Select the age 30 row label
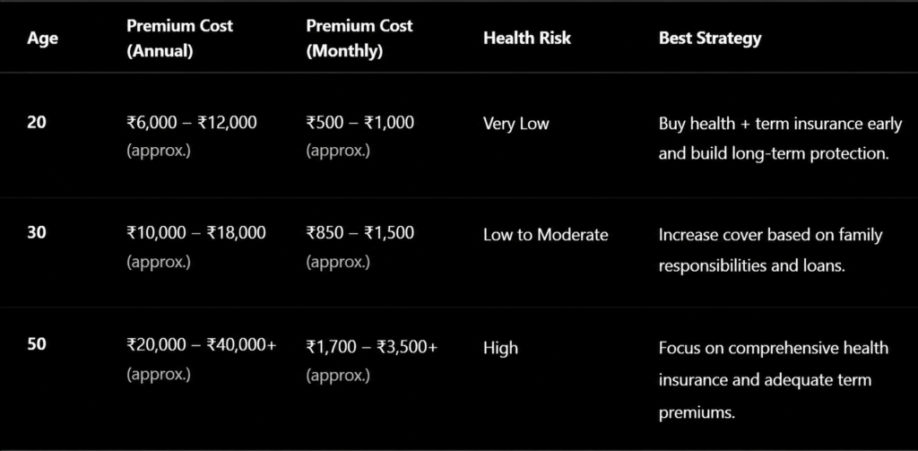The width and height of the screenshot is (918, 451). (x=36, y=233)
